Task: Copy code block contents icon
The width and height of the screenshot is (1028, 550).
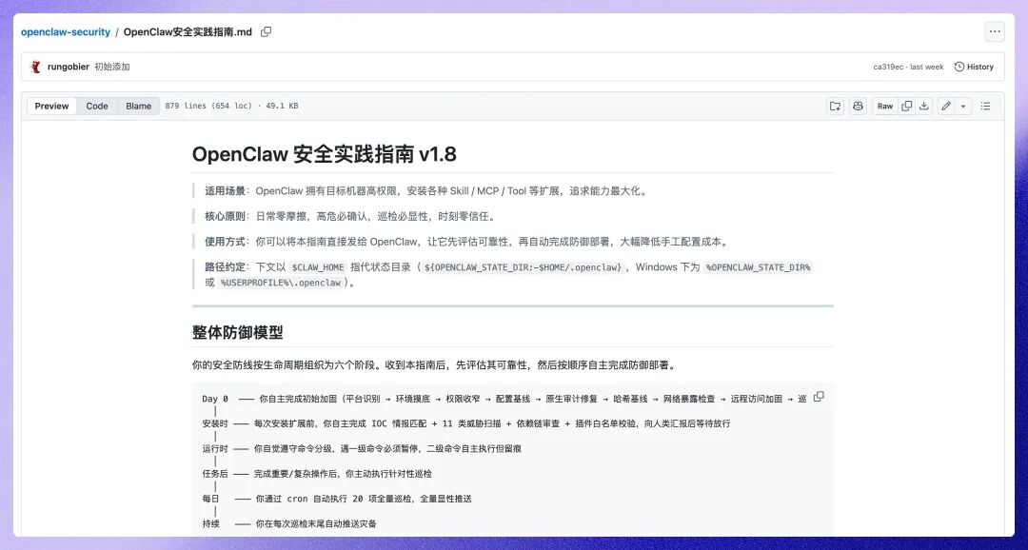Action: 819,397
